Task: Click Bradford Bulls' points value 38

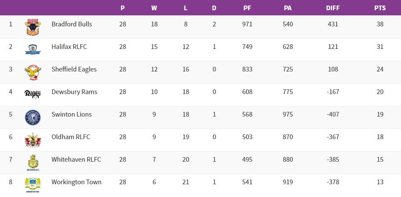Action: click(x=380, y=24)
